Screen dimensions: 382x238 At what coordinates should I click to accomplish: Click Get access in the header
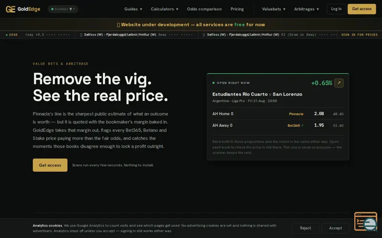362,9
